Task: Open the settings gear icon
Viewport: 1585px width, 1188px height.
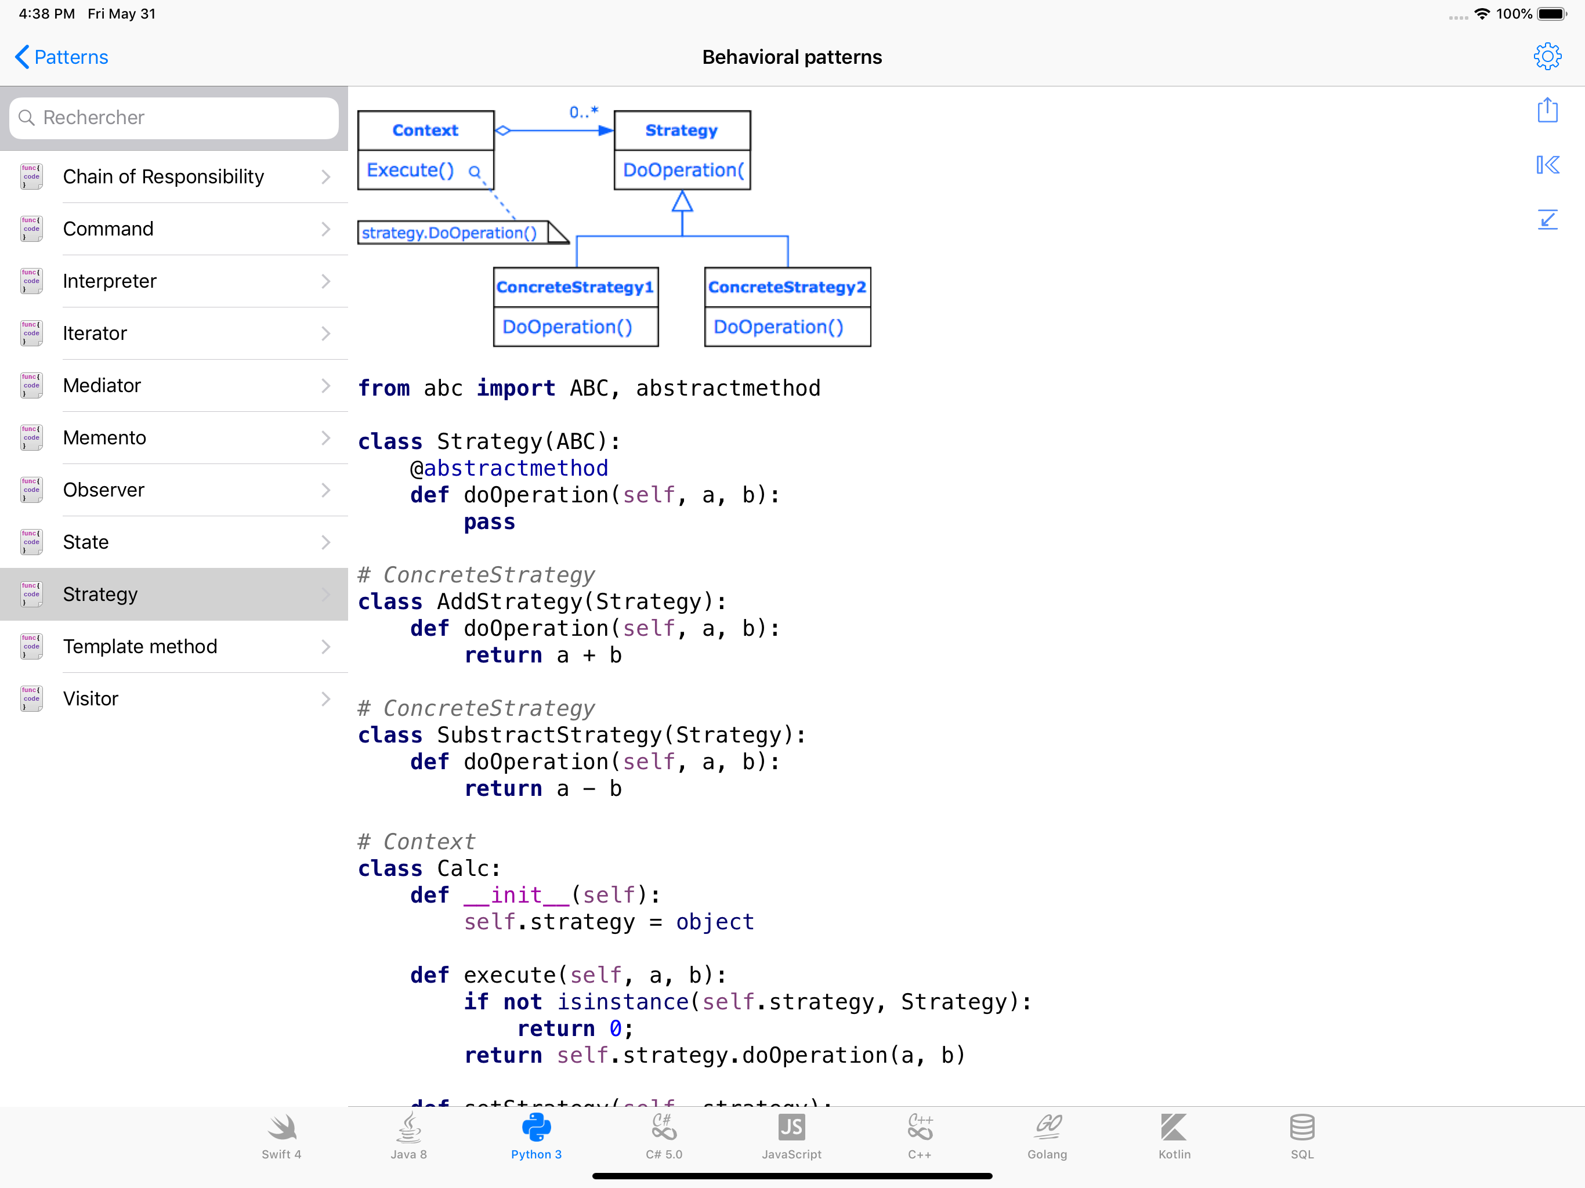Action: coord(1546,57)
